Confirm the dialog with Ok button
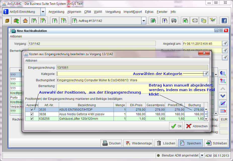The height and width of the screenshot is (161, 233). click(176, 126)
